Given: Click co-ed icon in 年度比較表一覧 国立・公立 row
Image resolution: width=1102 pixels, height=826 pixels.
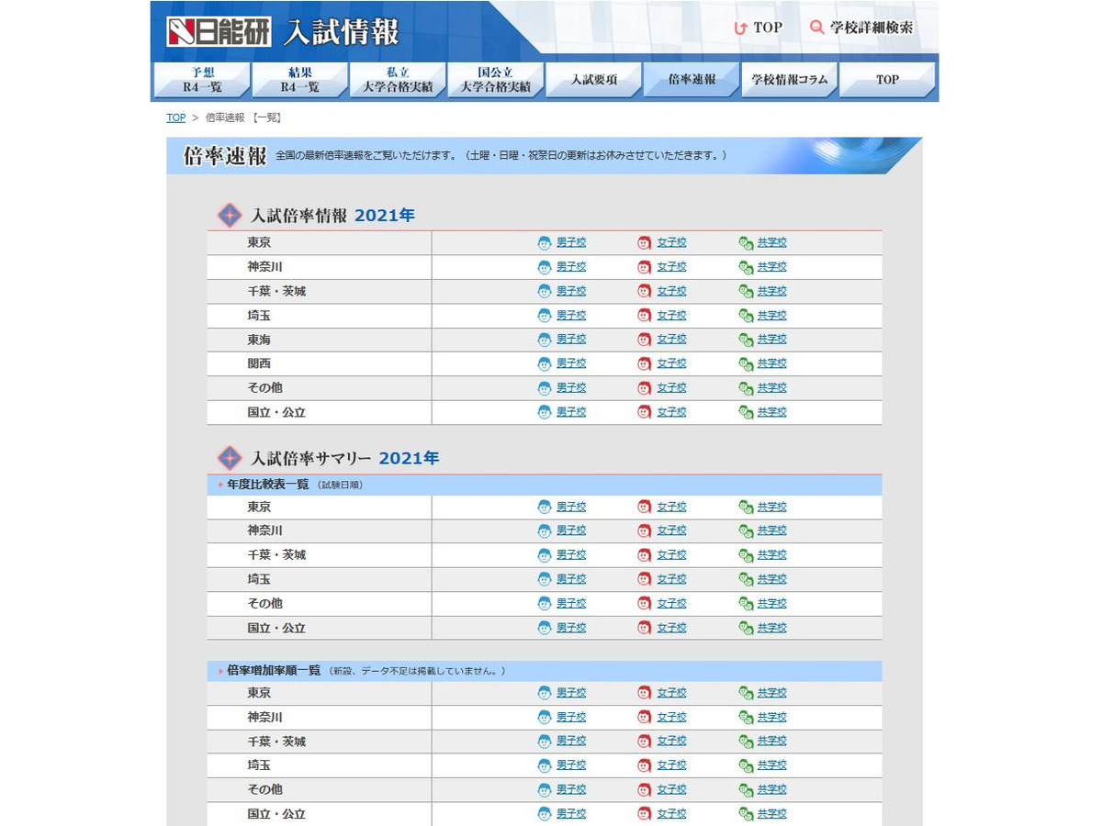Looking at the screenshot, I should (746, 628).
